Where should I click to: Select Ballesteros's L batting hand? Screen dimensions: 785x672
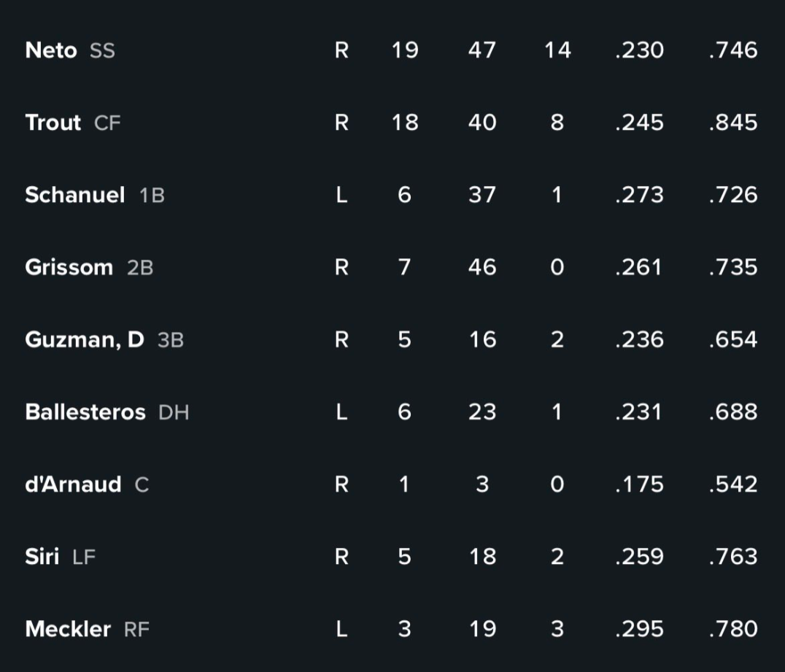pos(341,412)
